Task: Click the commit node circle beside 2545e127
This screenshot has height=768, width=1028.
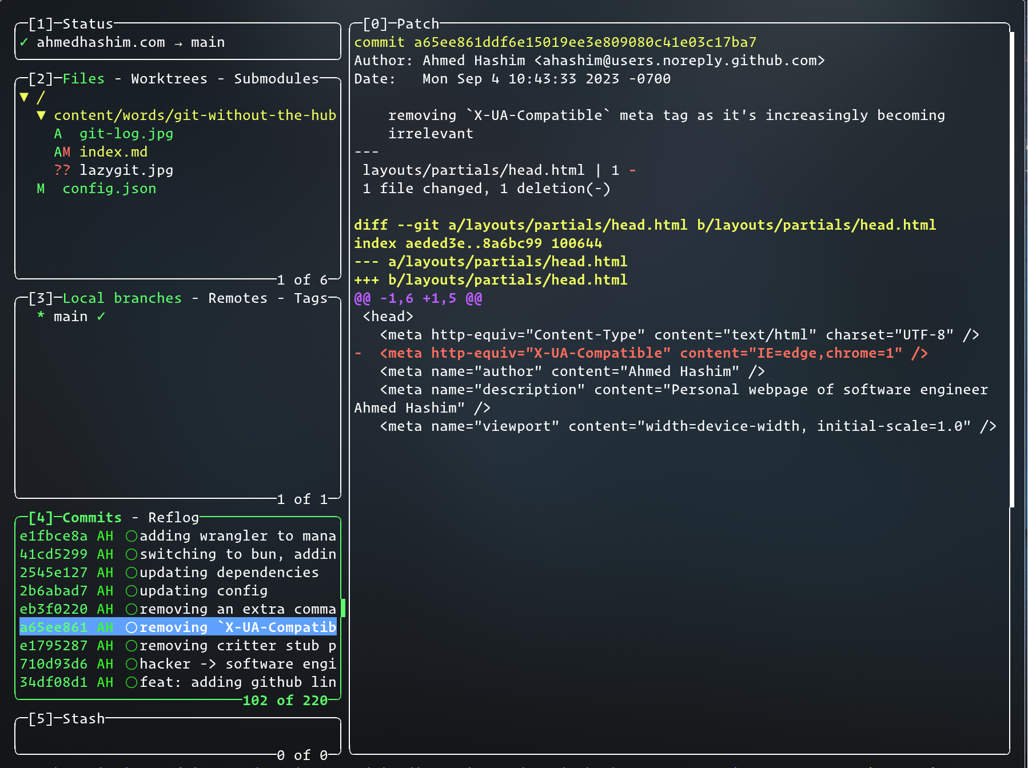Action: pyautogui.click(x=132, y=573)
